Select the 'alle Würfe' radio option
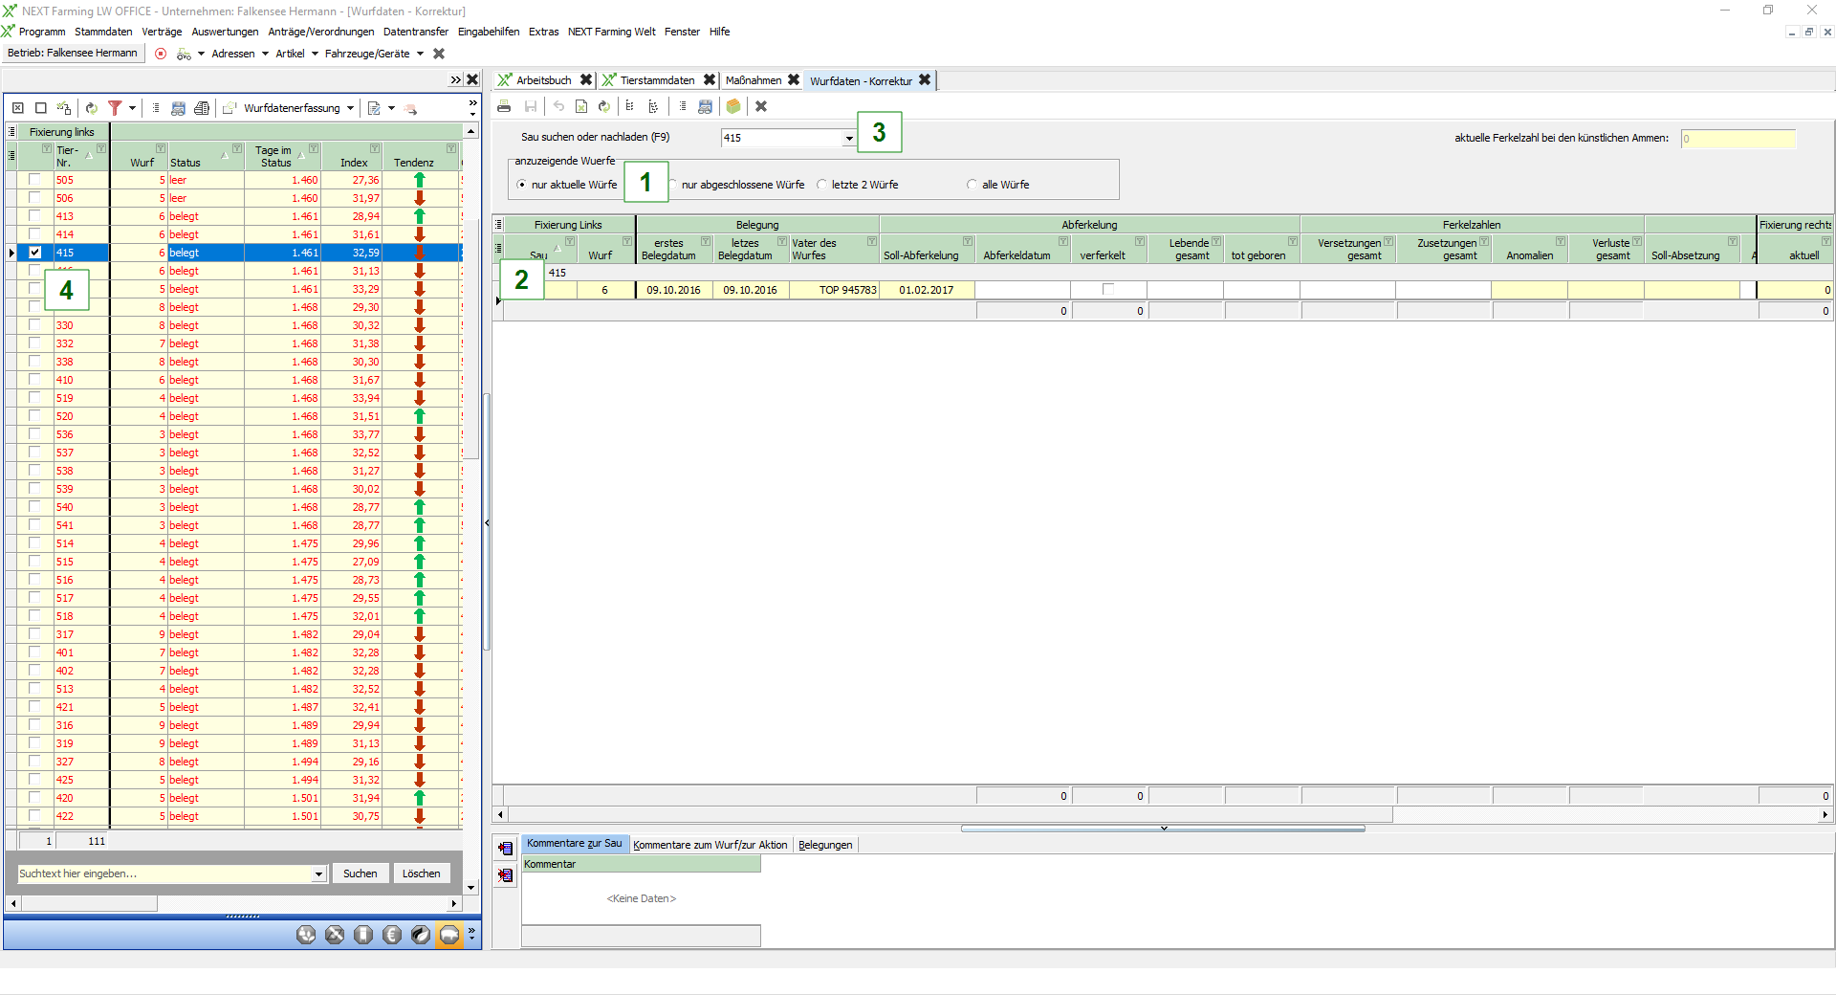Viewport: 1836px width, 995px height. [972, 185]
